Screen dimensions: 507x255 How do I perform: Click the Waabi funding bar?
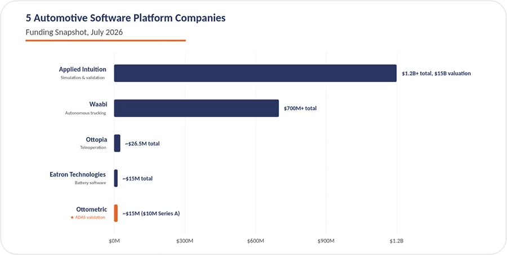[x=196, y=108]
